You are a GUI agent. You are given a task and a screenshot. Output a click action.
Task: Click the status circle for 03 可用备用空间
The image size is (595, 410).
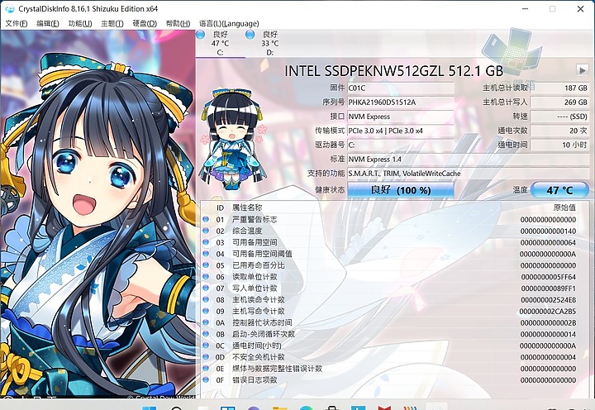[x=206, y=242]
